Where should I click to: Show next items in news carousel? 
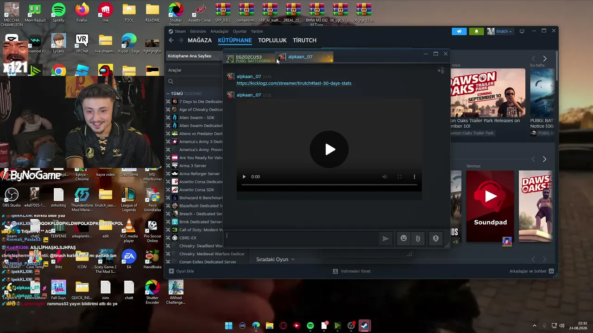pos(545,59)
